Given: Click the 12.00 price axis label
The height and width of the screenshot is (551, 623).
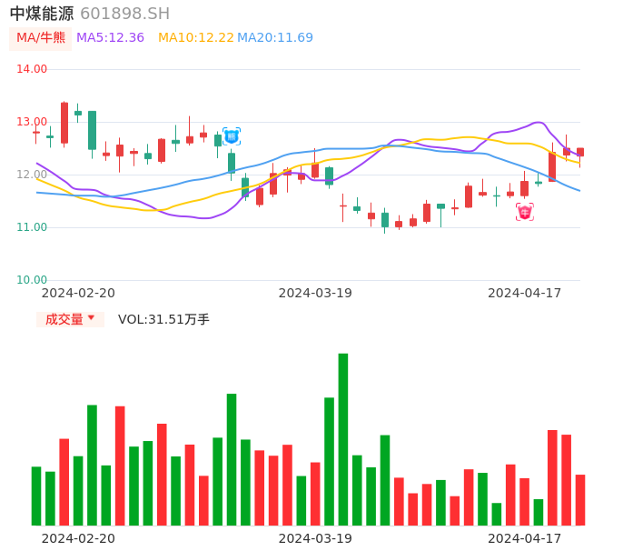Looking at the screenshot, I should tap(32, 175).
